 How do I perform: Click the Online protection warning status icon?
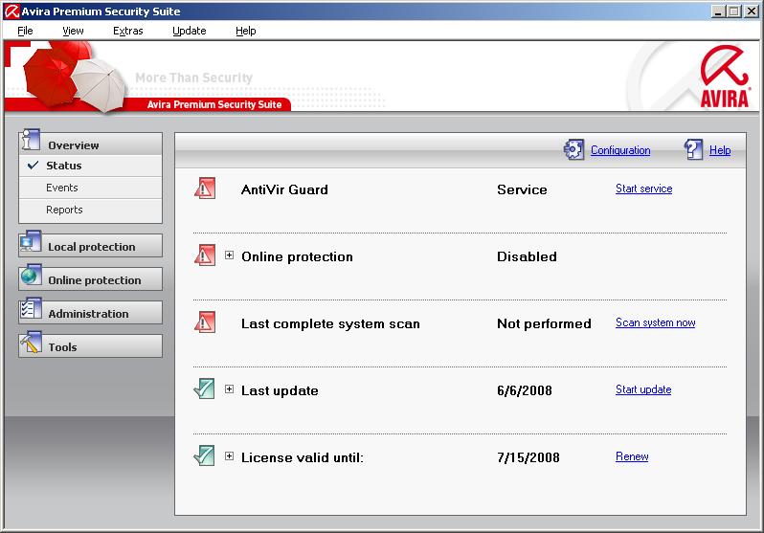click(205, 255)
